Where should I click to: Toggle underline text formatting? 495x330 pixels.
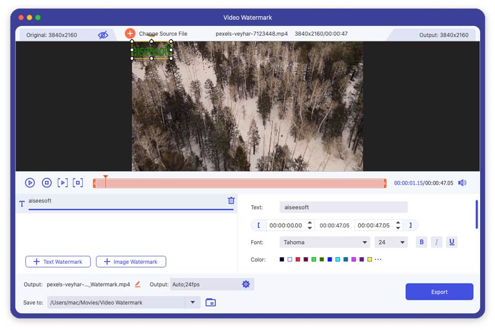pos(452,242)
